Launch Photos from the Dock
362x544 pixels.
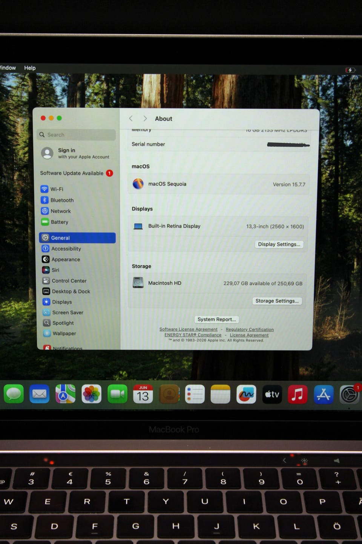91,394
